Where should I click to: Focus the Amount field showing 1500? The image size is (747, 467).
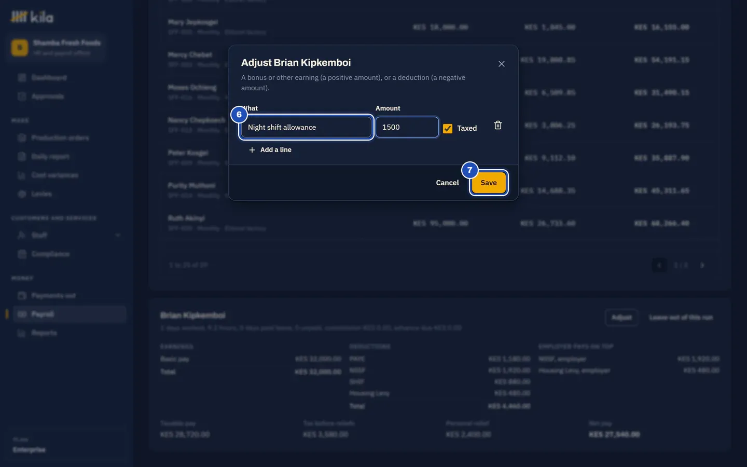coord(407,127)
